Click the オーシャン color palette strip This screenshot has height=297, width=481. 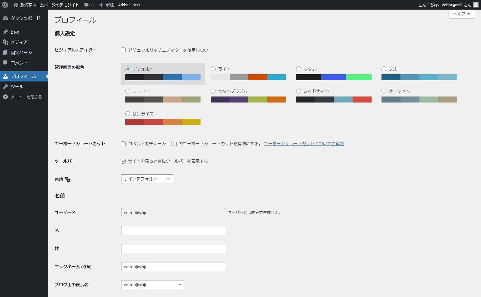419,100
